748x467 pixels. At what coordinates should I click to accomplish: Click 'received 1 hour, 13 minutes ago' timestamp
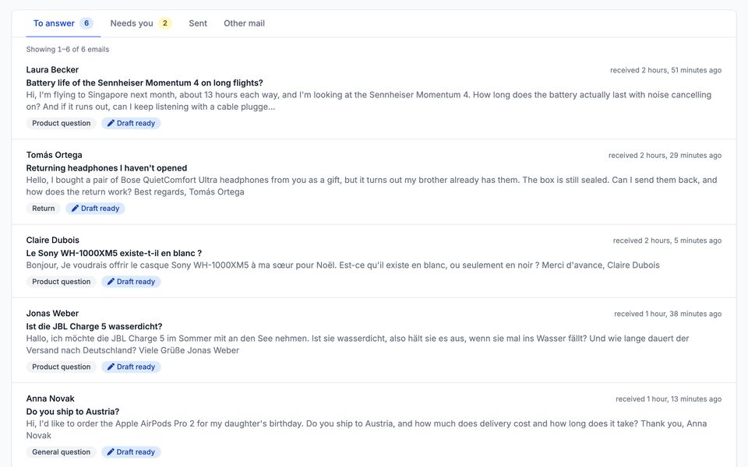tap(669, 399)
